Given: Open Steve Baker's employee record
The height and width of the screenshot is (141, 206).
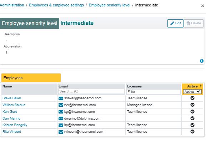Looking at the screenshot, I should point(12,98).
